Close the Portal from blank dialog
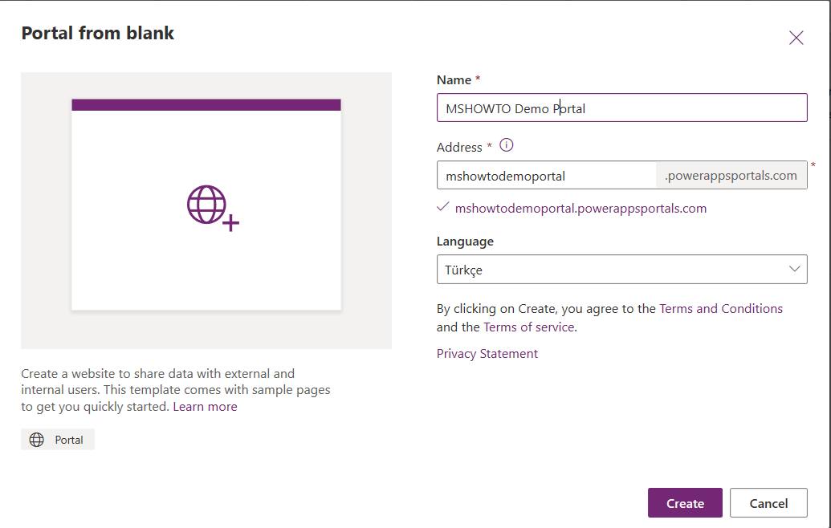 796,39
